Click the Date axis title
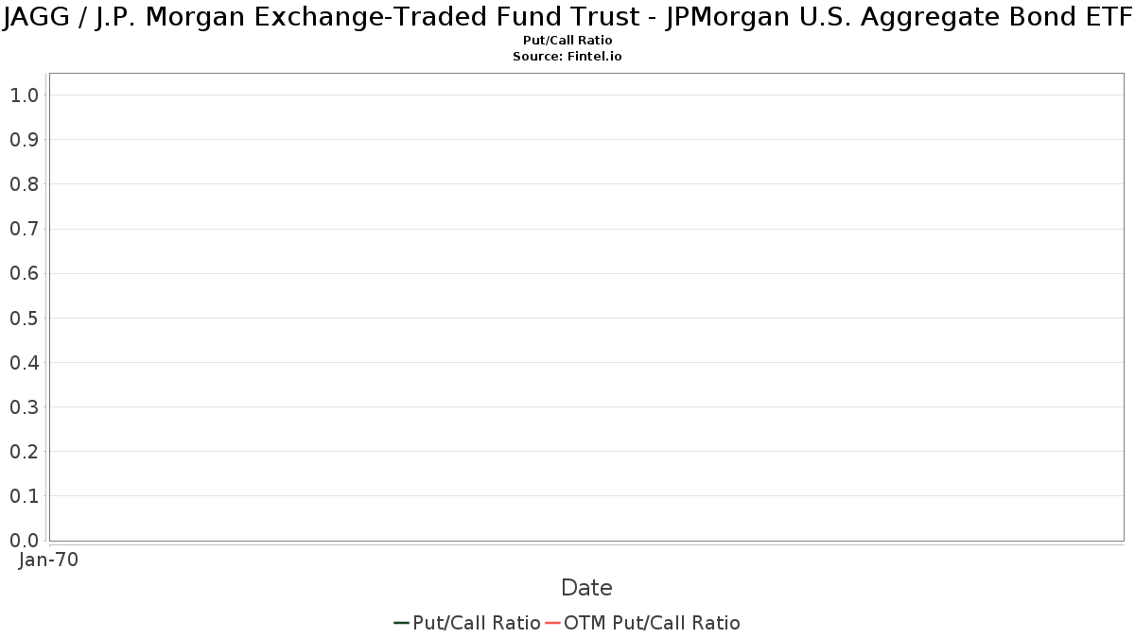The height and width of the screenshot is (638, 1135). coord(586,588)
